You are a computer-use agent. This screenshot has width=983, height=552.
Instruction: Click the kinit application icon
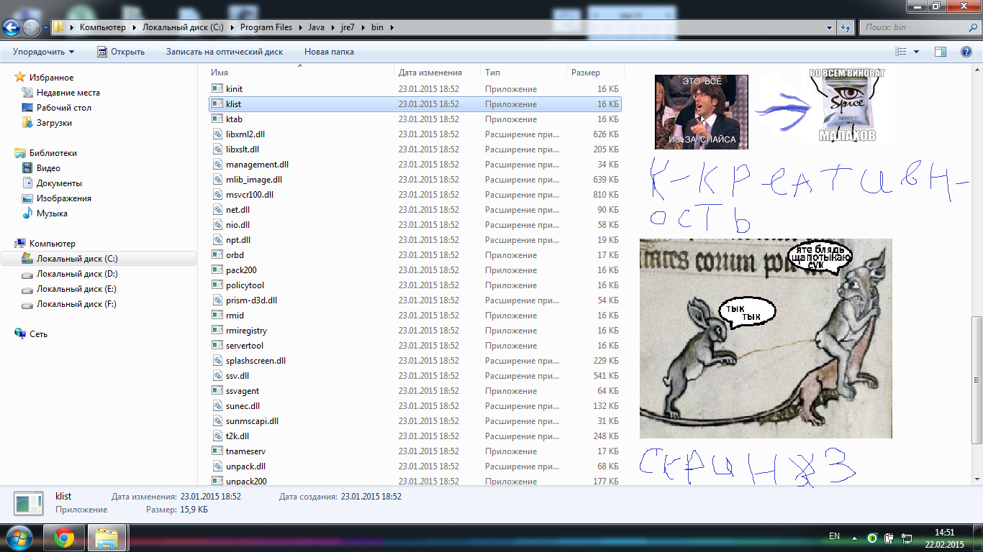tap(217, 89)
